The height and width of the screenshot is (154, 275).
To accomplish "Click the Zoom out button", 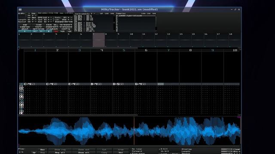I will click(84, 150).
